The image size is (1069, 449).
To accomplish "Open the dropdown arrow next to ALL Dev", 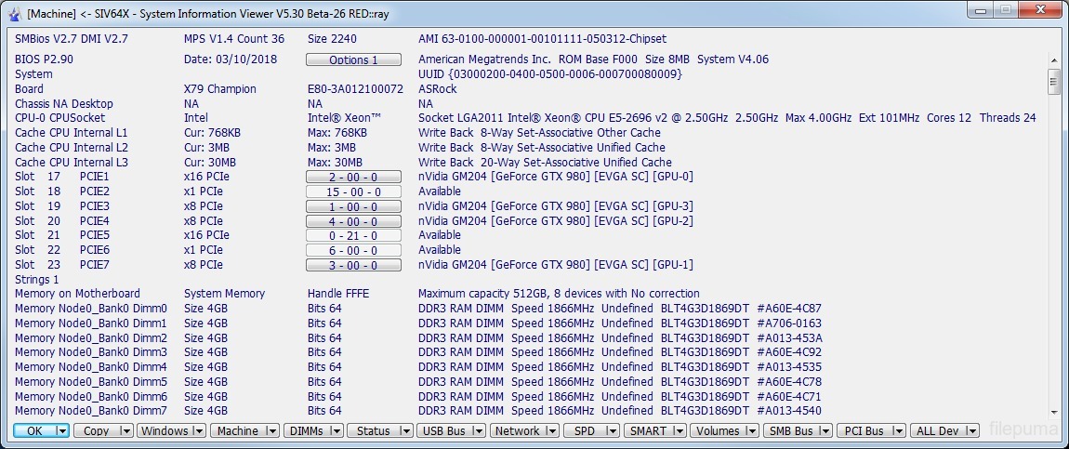I will 971,431.
